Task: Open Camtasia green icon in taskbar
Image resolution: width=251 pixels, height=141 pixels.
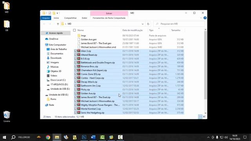Action: pos(102,137)
